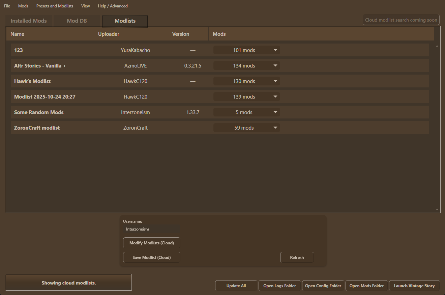This screenshot has width=445, height=295.
Task: Open the Presets and Modlists menu
Action: click(55, 6)
